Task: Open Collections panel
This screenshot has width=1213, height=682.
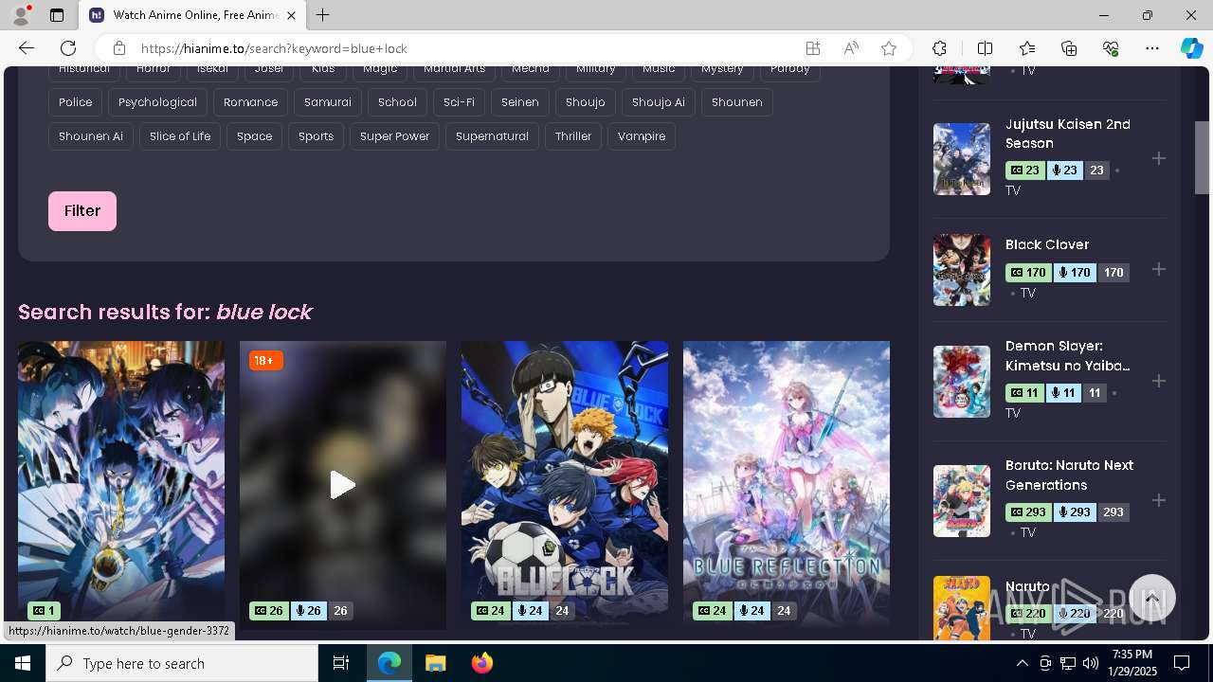Action: coord(1069,48)
